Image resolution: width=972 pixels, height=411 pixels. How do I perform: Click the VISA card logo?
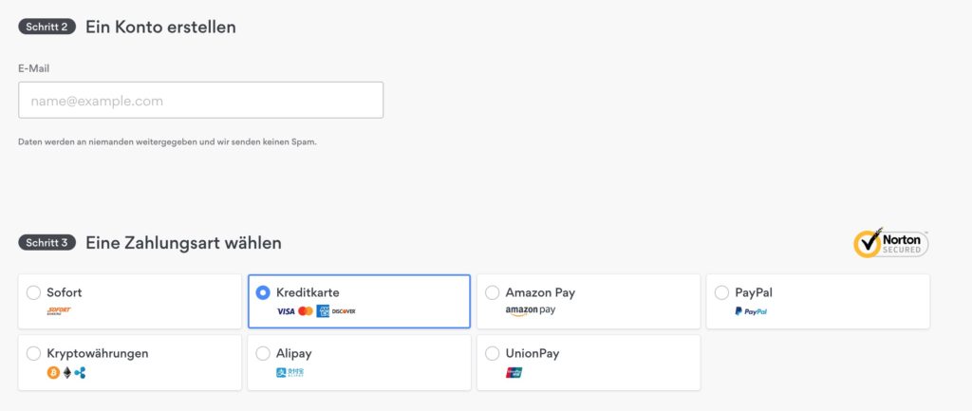coord(286,311)
